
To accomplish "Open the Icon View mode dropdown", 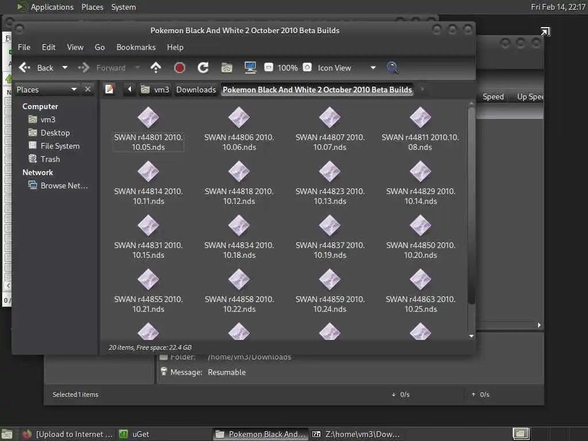I will tap(347, 68).
